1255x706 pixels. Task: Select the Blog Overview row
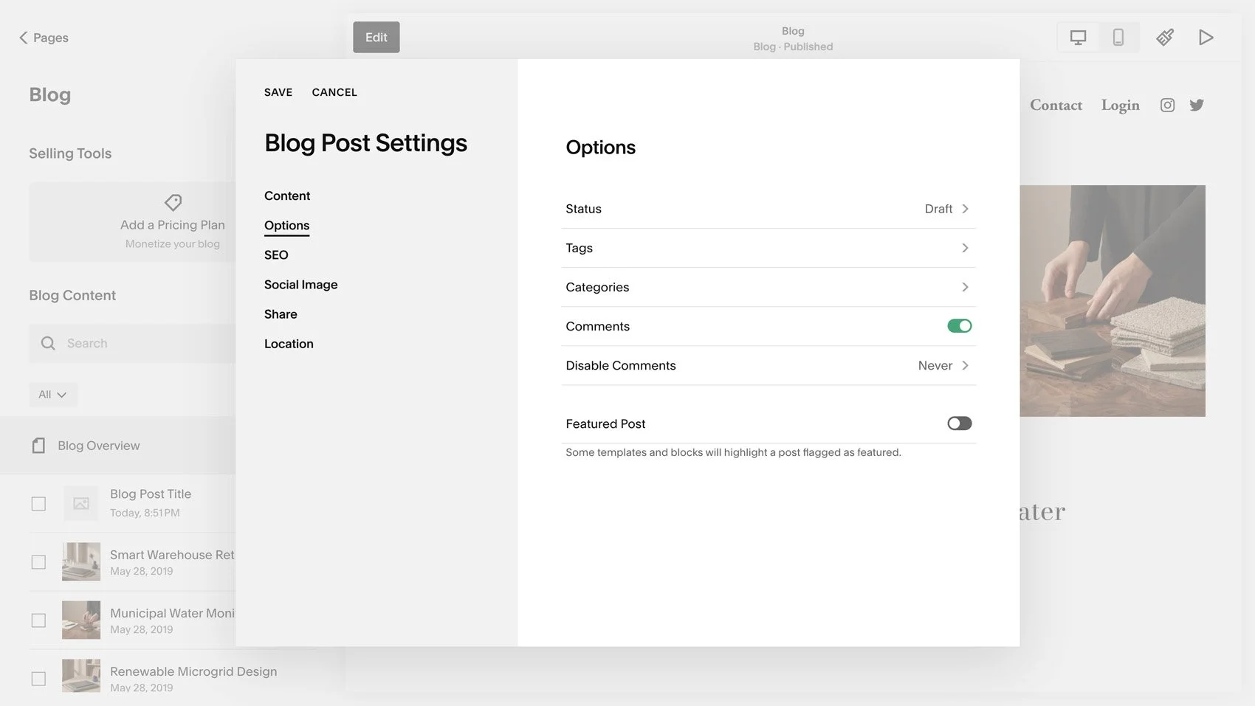pyautogui.click(x=118, y=446)
